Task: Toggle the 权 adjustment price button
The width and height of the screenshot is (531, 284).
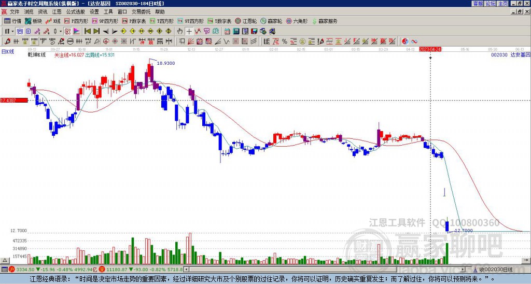Action: [67, 31]
